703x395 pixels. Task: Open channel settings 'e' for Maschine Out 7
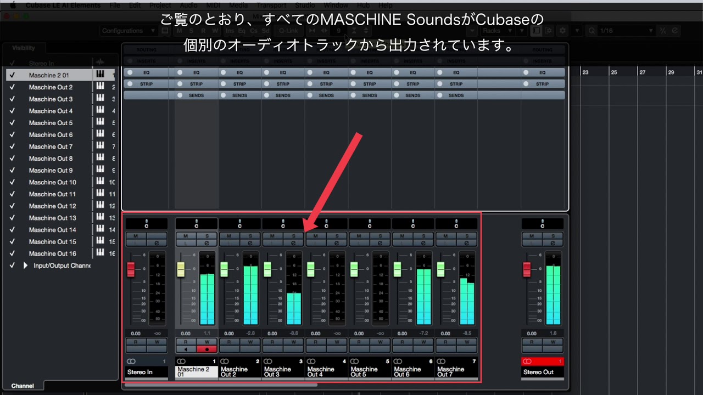[467, 242]
